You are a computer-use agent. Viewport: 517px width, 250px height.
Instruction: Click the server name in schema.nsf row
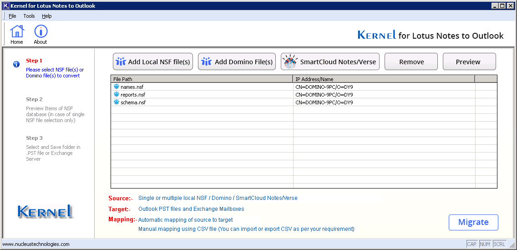tap(324, 102)
